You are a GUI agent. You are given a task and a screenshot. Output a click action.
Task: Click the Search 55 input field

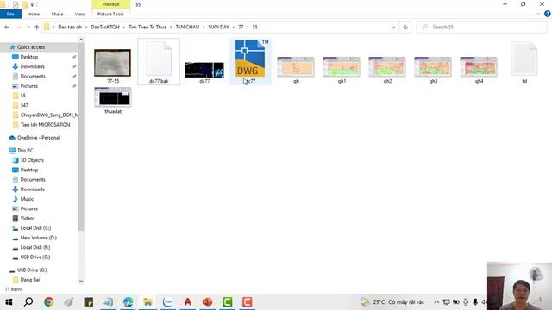coord(481,27)
